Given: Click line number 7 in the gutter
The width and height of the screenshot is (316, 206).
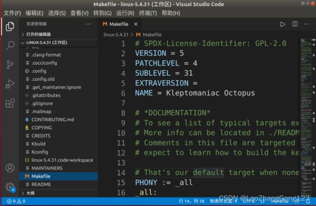Looking at the screenshot, I should tap(123, 103).
